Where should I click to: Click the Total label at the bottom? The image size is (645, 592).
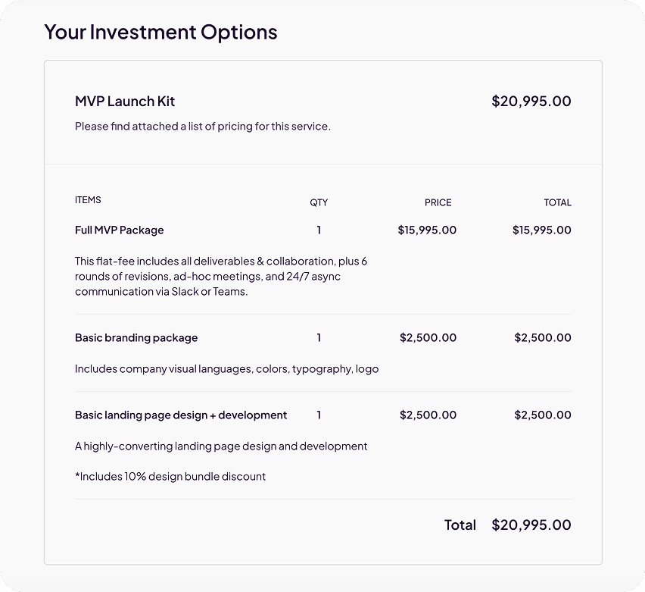[x=460, y=525]
